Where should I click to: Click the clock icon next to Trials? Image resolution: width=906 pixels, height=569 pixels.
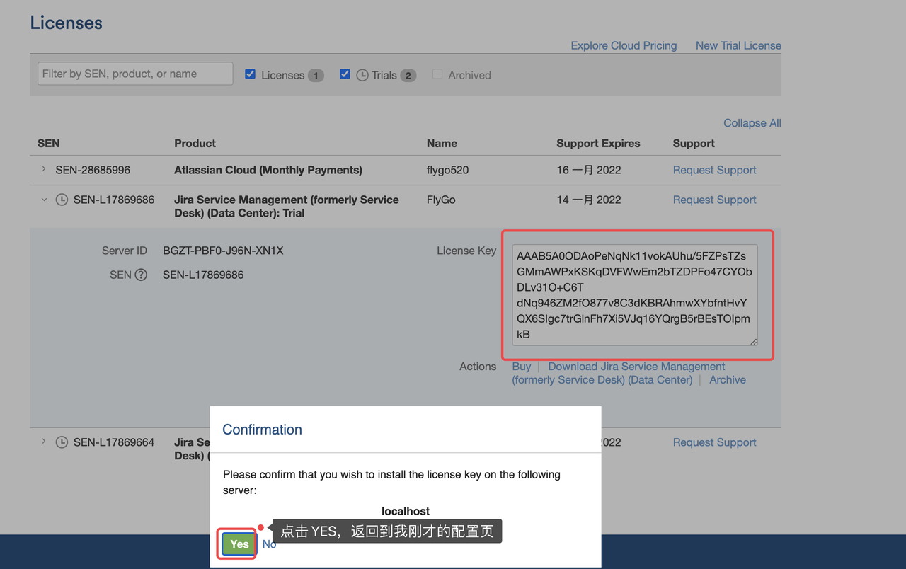362,75
